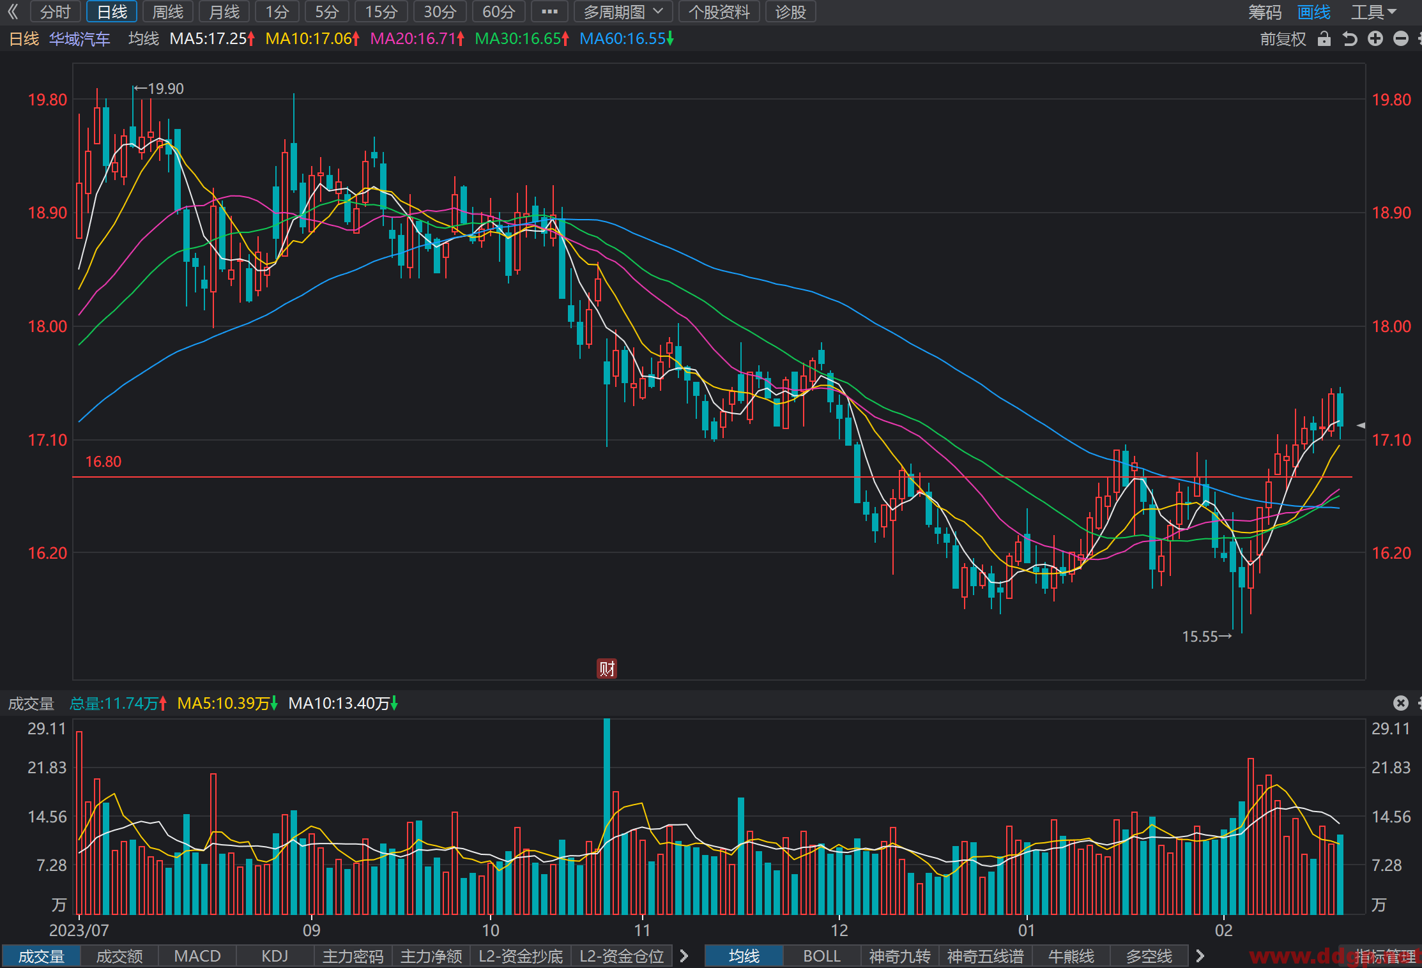The width and height of the screenshot is (1422, 968).
Task: Switch to 周线 weekly chart
Action: 168,11
